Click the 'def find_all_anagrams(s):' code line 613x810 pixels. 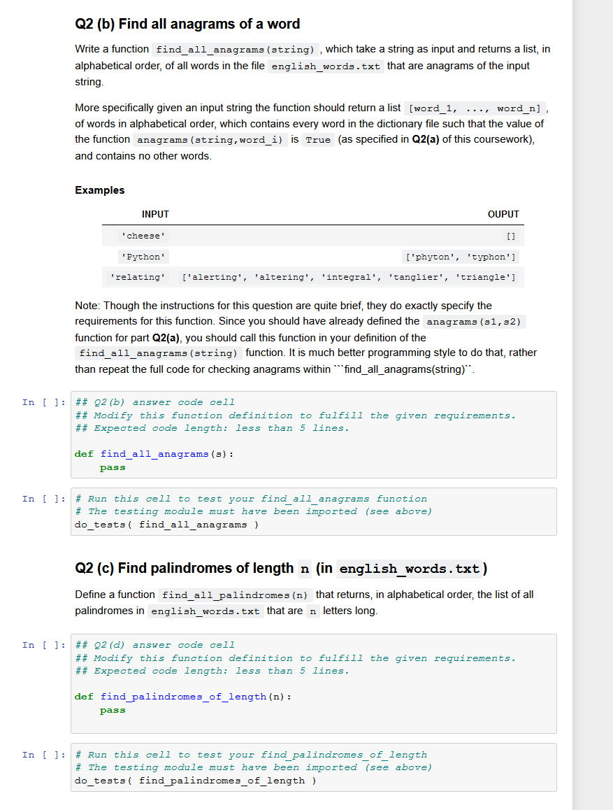click(154, 454)
